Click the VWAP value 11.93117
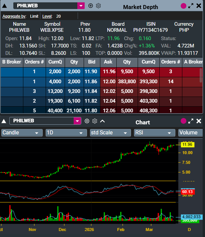 [188, 53]
